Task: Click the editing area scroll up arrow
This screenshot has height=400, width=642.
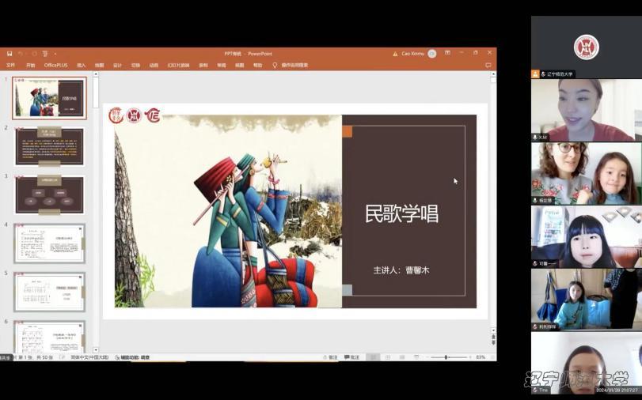Action: 493,74
